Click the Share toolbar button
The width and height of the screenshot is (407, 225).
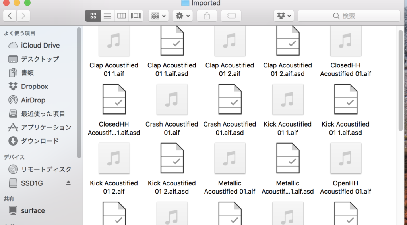[x=207, y=16]
